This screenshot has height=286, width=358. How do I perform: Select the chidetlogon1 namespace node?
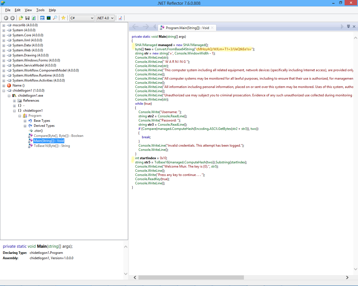pyautogui.click(x=33, y=111)
